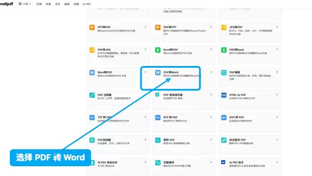Open the AI PDF header menu item
Viewport: 312px width, 176px height.
coord(87,4)
